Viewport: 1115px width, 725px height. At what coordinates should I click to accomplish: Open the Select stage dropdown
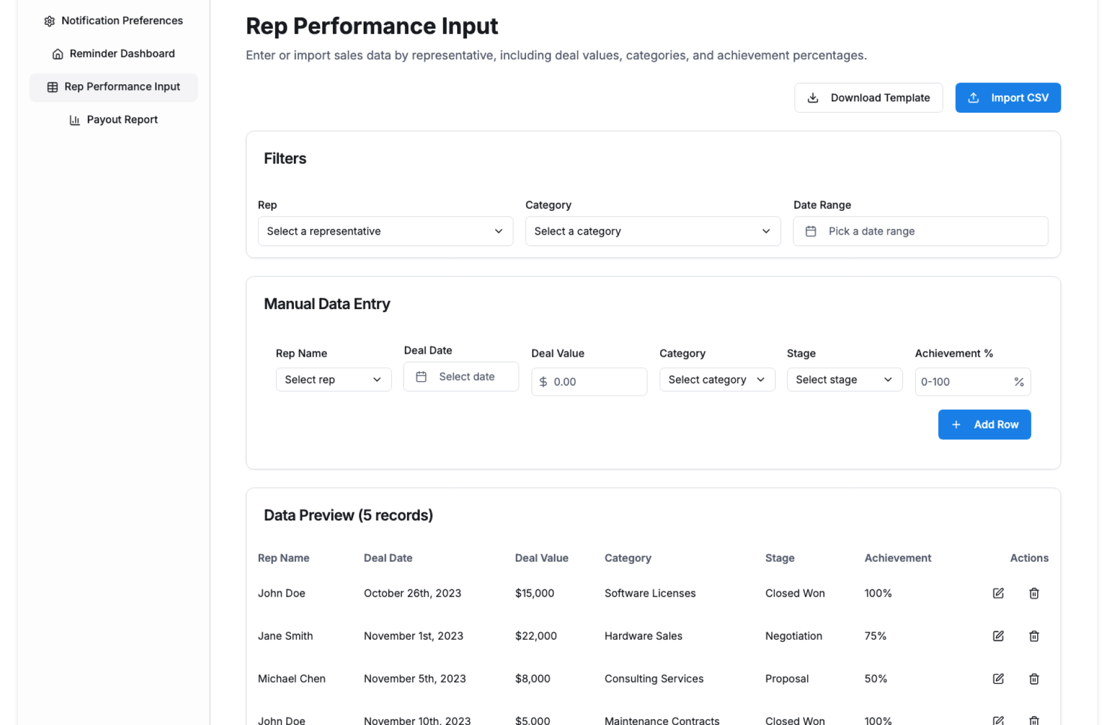pyautogui.click(x=844, y=379)
